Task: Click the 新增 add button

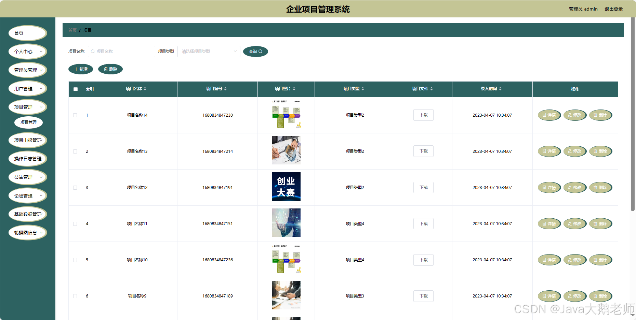Action: point(81,69)
